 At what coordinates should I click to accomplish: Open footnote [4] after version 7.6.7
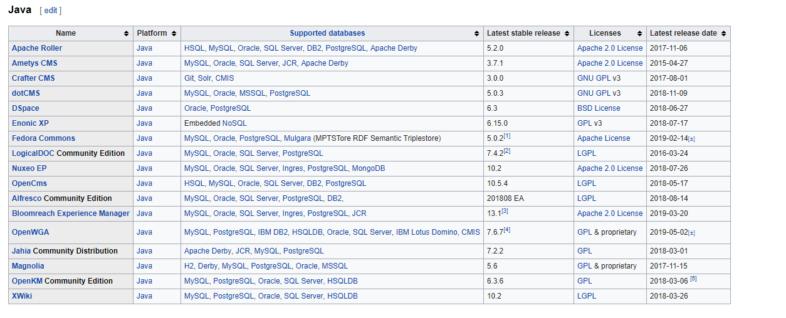(507, 230)
